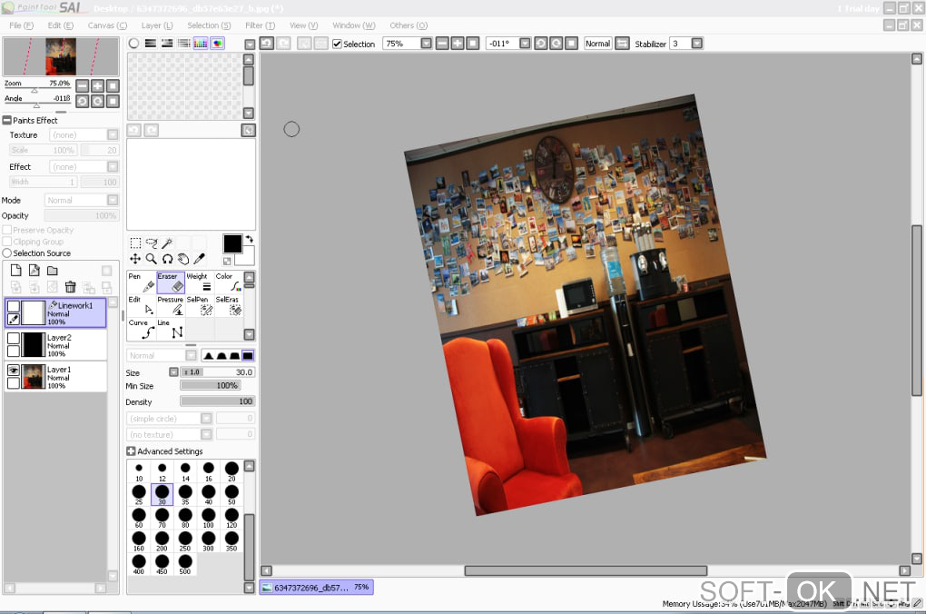Select the Hand pan tool

[x=183, y=259]
